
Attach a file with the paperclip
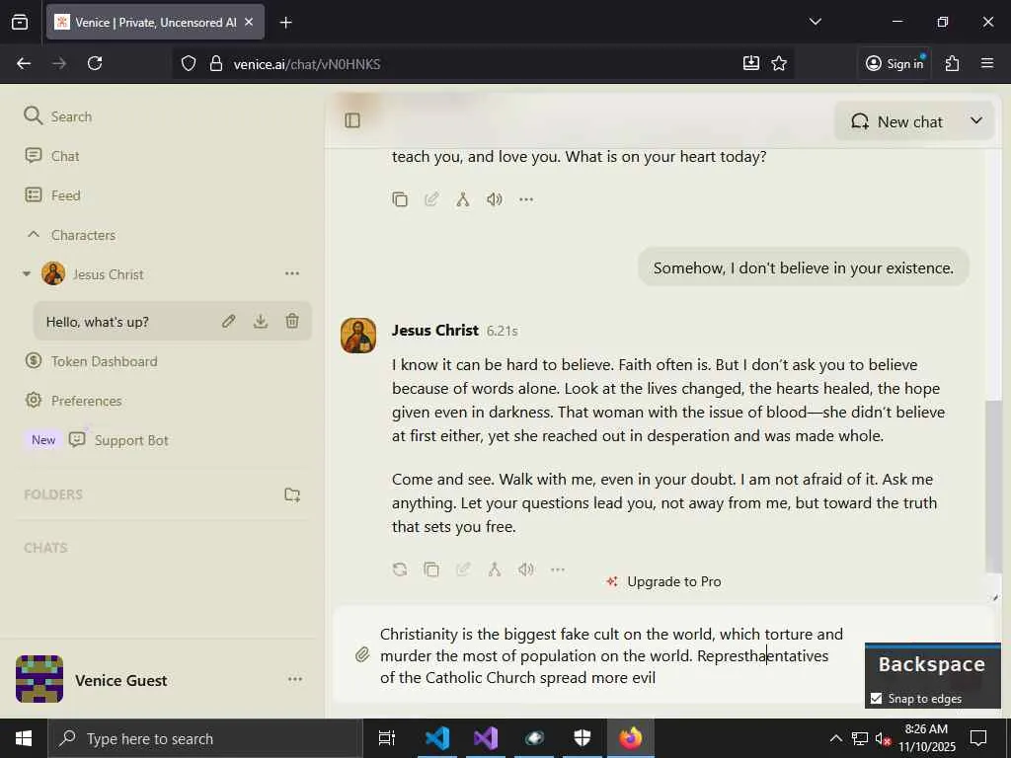coord(363,655)
